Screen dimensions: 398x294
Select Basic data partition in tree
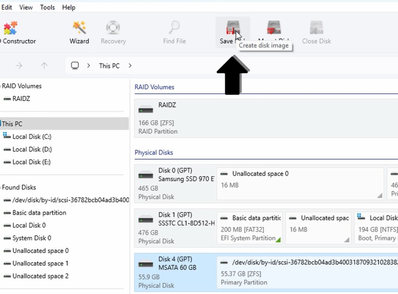click(x=39, y=213)
